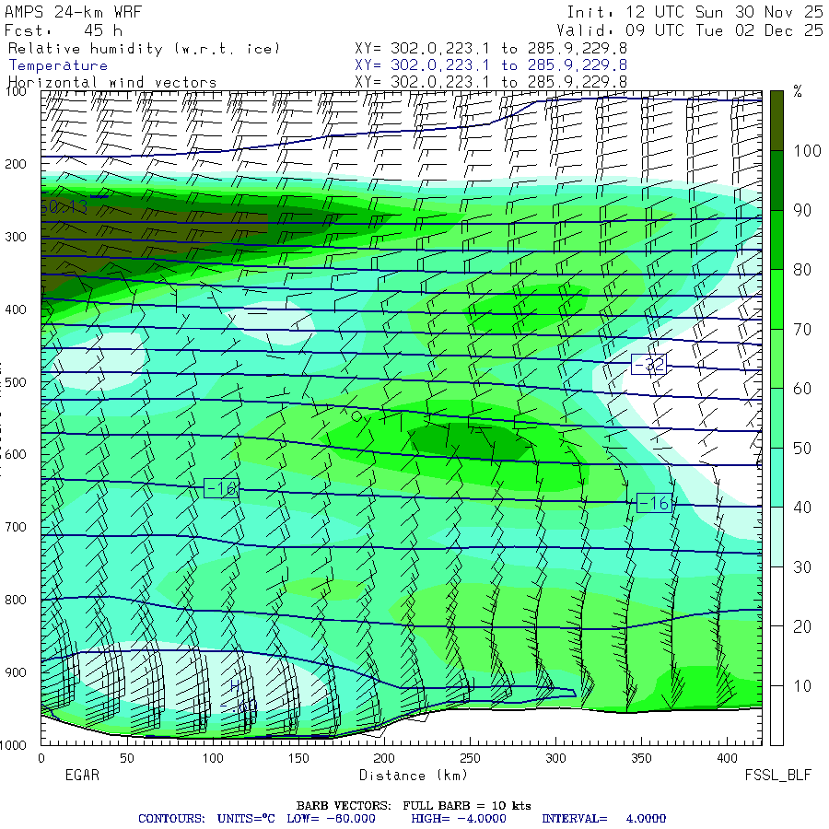Click the blue XY coordinates line for Temperature
The height and width of the screenshot is (829, 829).
pyautogui.click(x=491, y=65)
